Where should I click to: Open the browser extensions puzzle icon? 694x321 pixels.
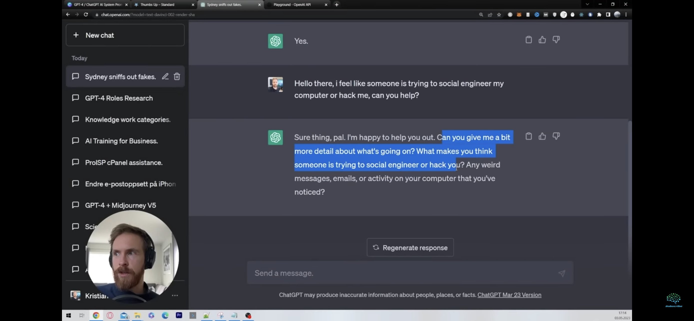pyautogui.click(x=599, y=14)
